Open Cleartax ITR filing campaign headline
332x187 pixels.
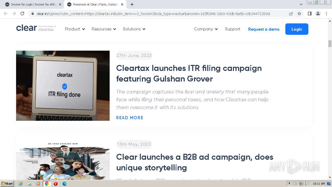(x=189, y=74)
